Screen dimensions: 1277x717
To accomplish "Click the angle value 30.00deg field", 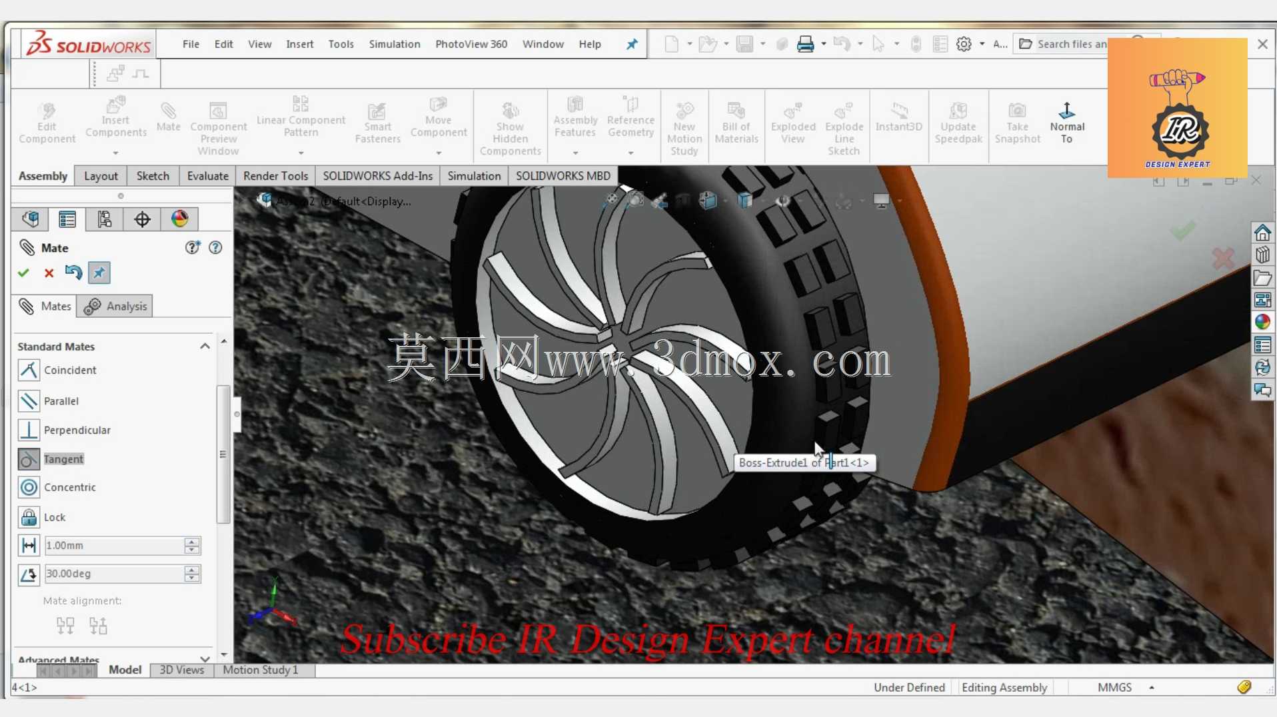I will (x=114, y=574).
